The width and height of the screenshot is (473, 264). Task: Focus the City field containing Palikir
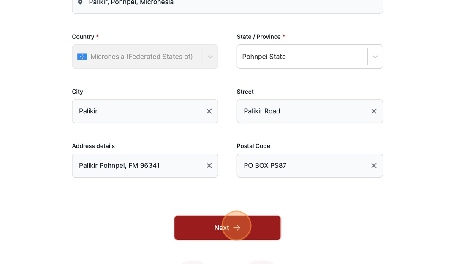click(x=145, y=111)
